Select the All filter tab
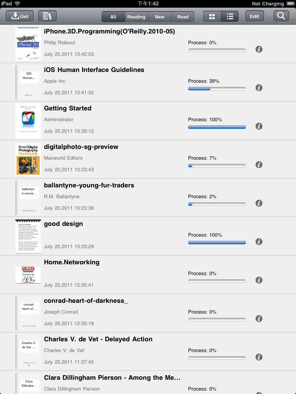 (x=113, y=17)
